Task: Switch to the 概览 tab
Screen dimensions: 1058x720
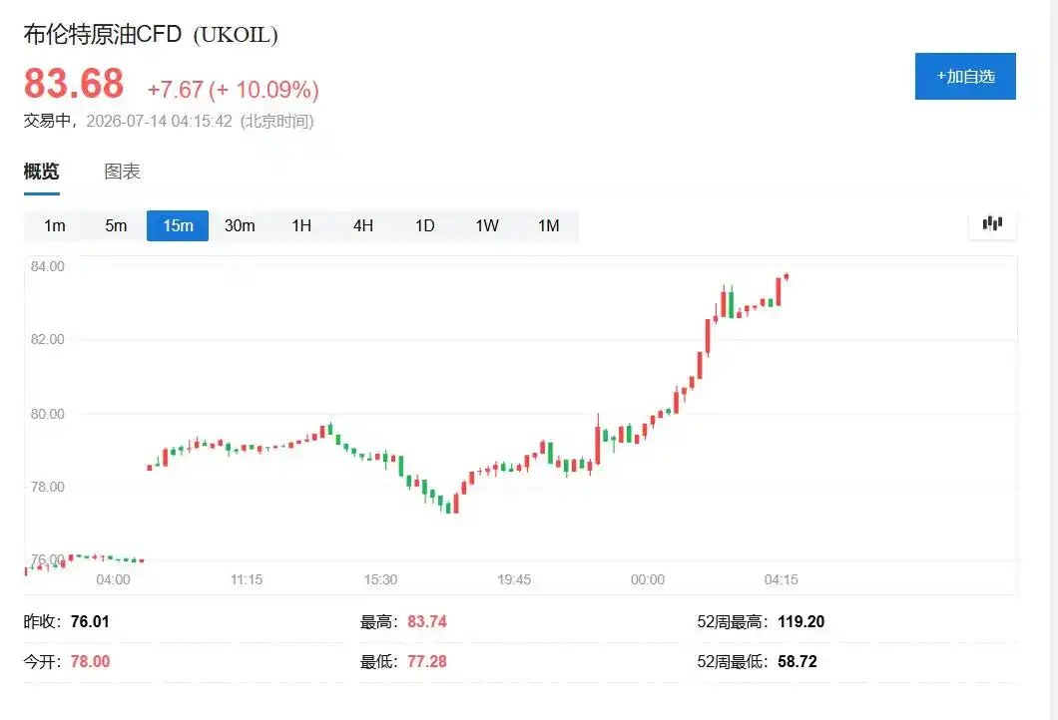Action: tap(41, 172)
